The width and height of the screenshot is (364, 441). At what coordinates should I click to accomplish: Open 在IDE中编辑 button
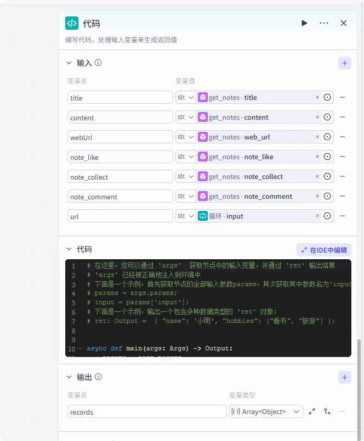click(324, 250)
